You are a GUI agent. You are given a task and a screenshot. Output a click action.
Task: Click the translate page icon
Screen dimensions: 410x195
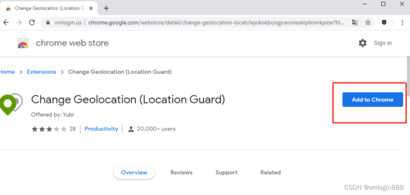tap(355, 22)
